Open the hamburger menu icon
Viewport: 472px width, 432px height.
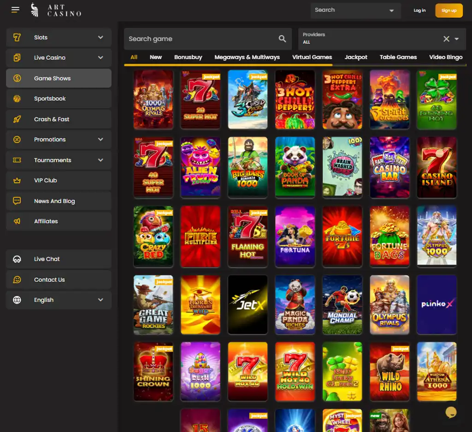pyautogui.click(x=15, y=10)
